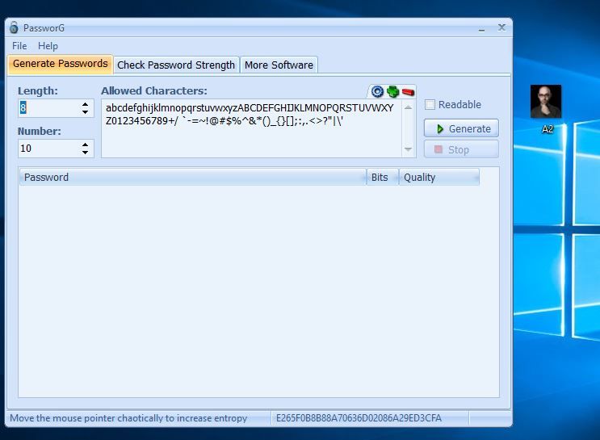The image size is (600, 440).
Task: Switch to the More Software tab
Action: (279, 65)
